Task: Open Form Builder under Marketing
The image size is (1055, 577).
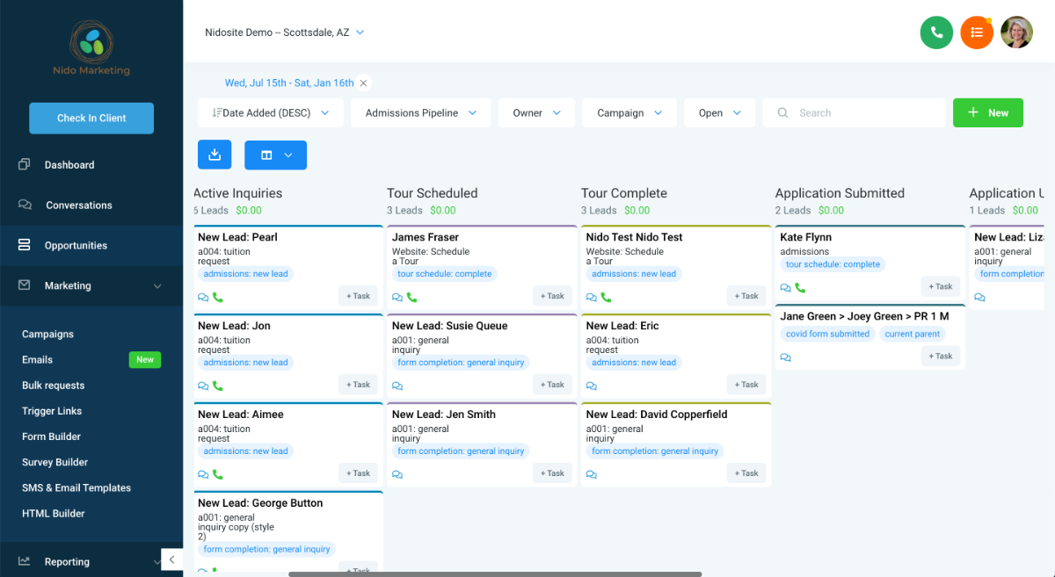Action: (x=51, y=436)
